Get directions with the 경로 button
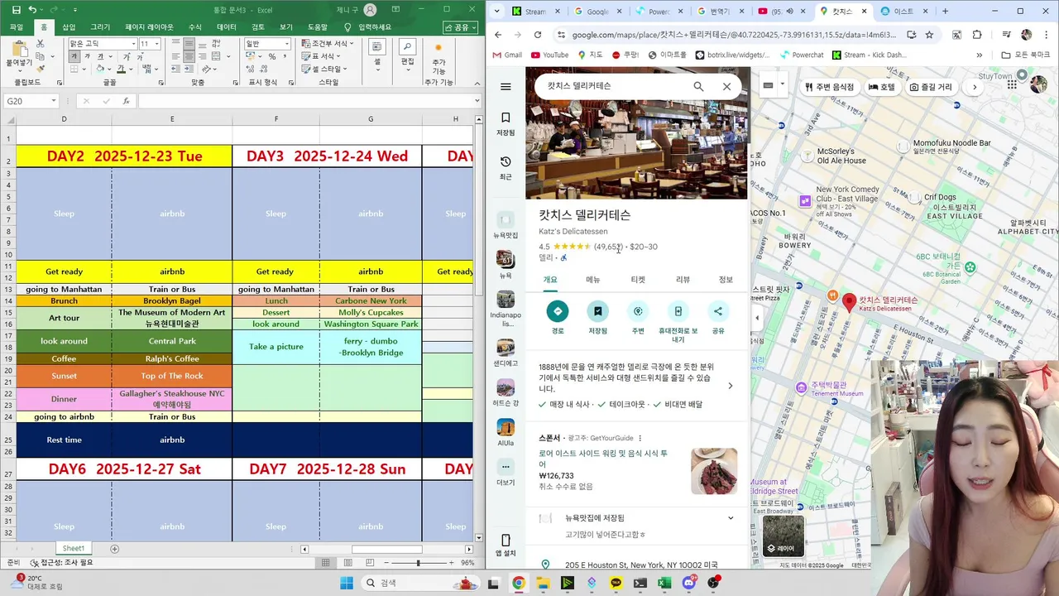1059x596 pixels. (x=557, y=318)
